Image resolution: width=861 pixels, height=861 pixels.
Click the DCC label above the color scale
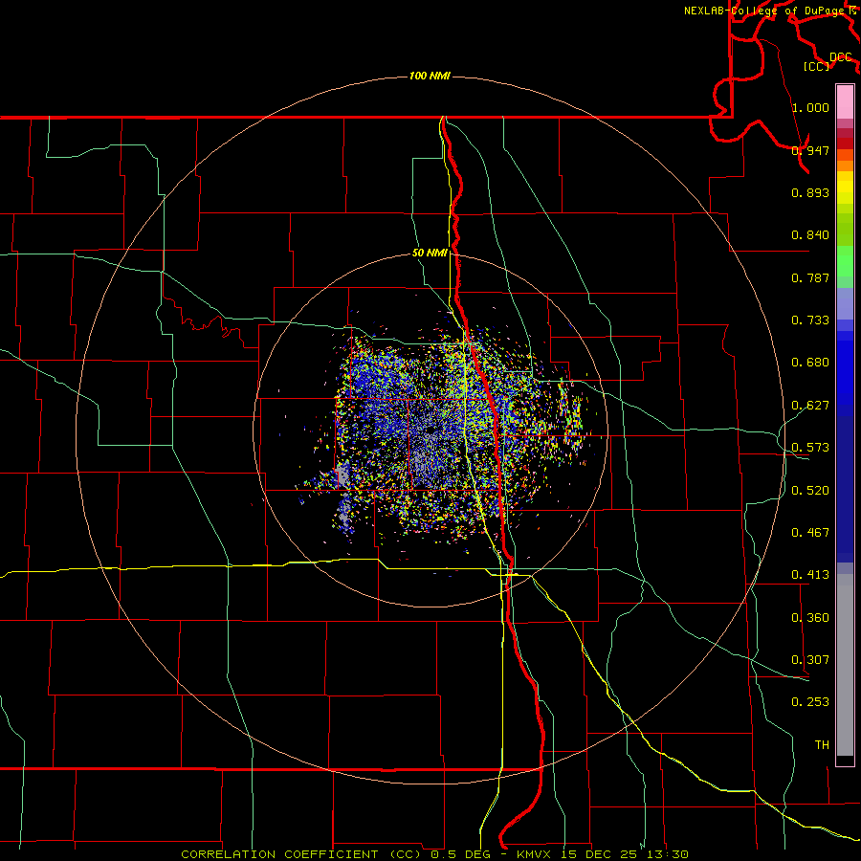pyautogui.click(x=840, y=57)
